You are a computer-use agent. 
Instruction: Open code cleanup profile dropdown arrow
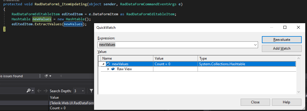(50, 76)
